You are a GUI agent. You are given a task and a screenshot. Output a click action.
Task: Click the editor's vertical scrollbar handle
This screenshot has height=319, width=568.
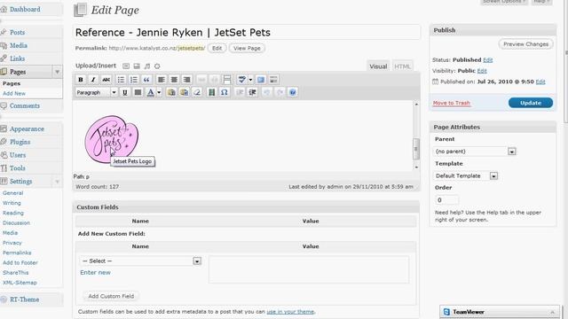coord(416,149)
